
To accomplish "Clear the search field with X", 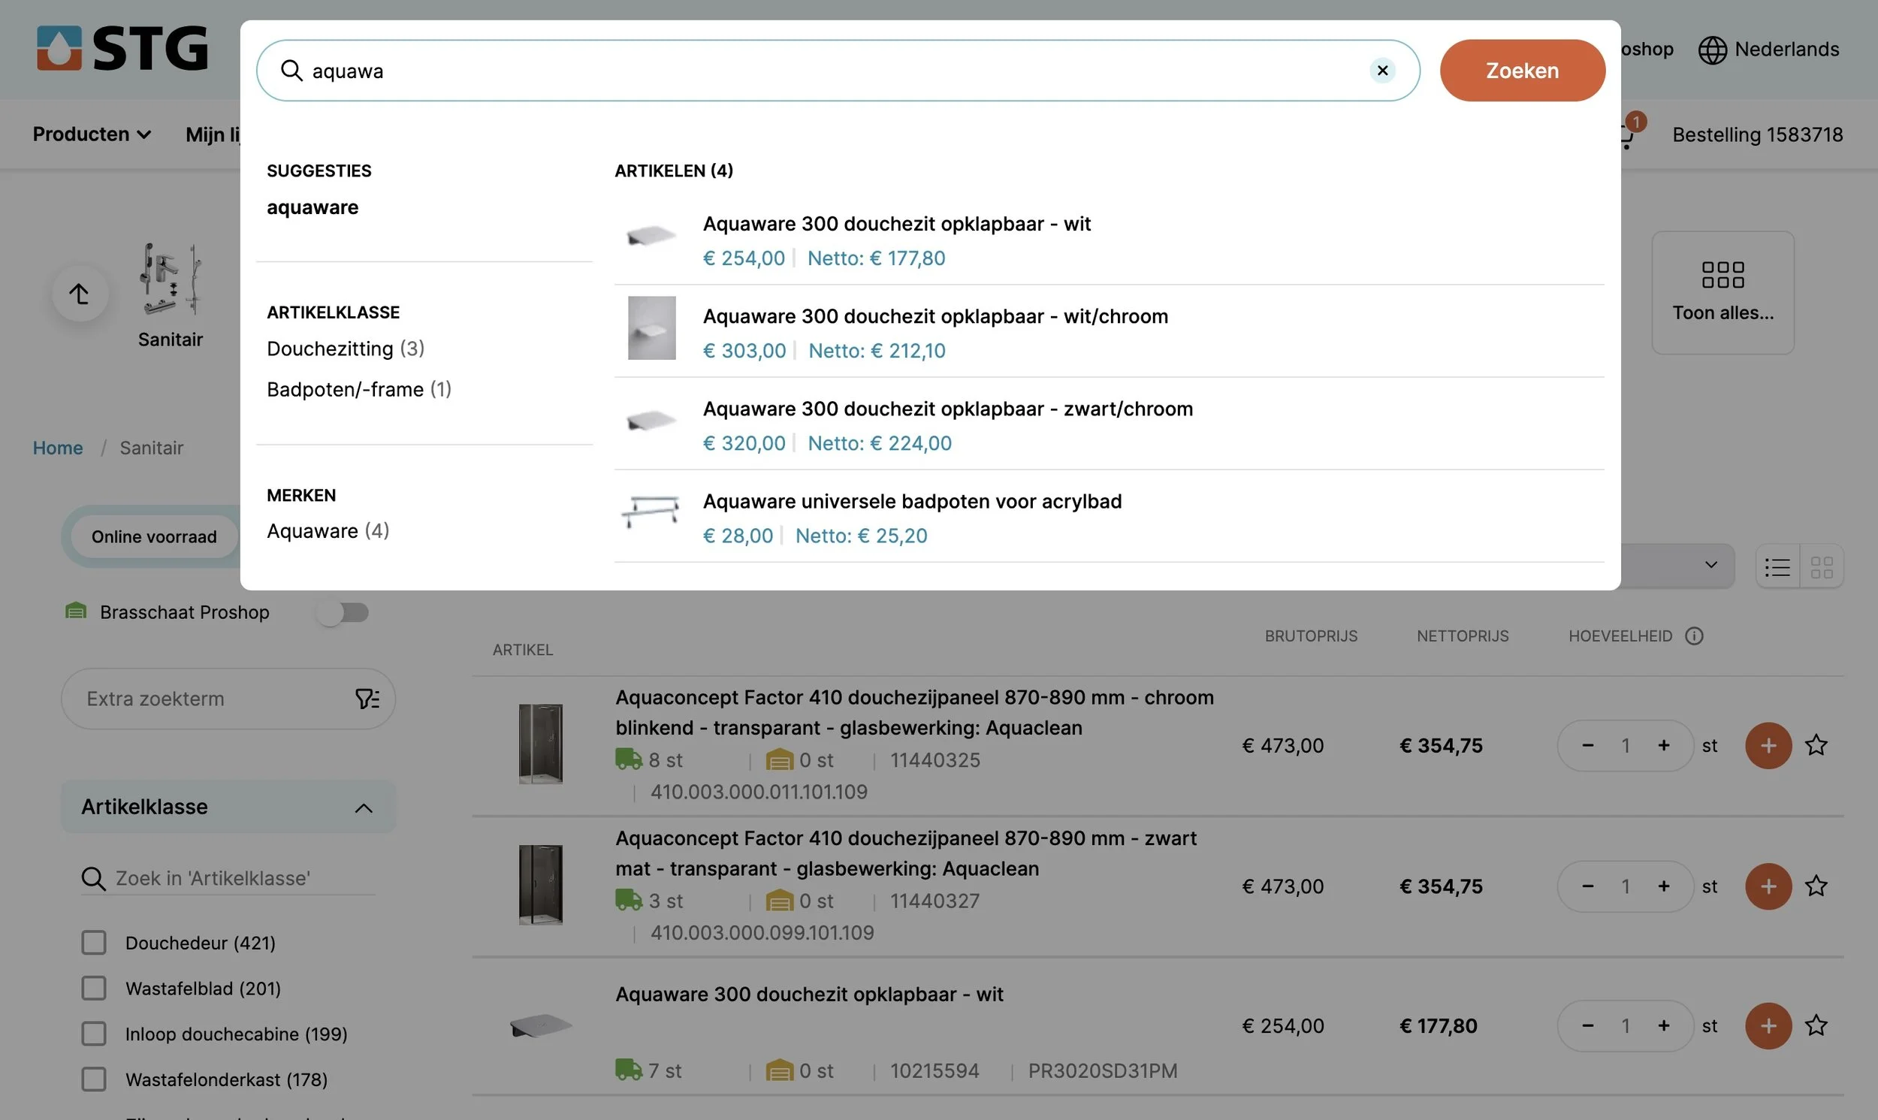I will coord(1382,70).
